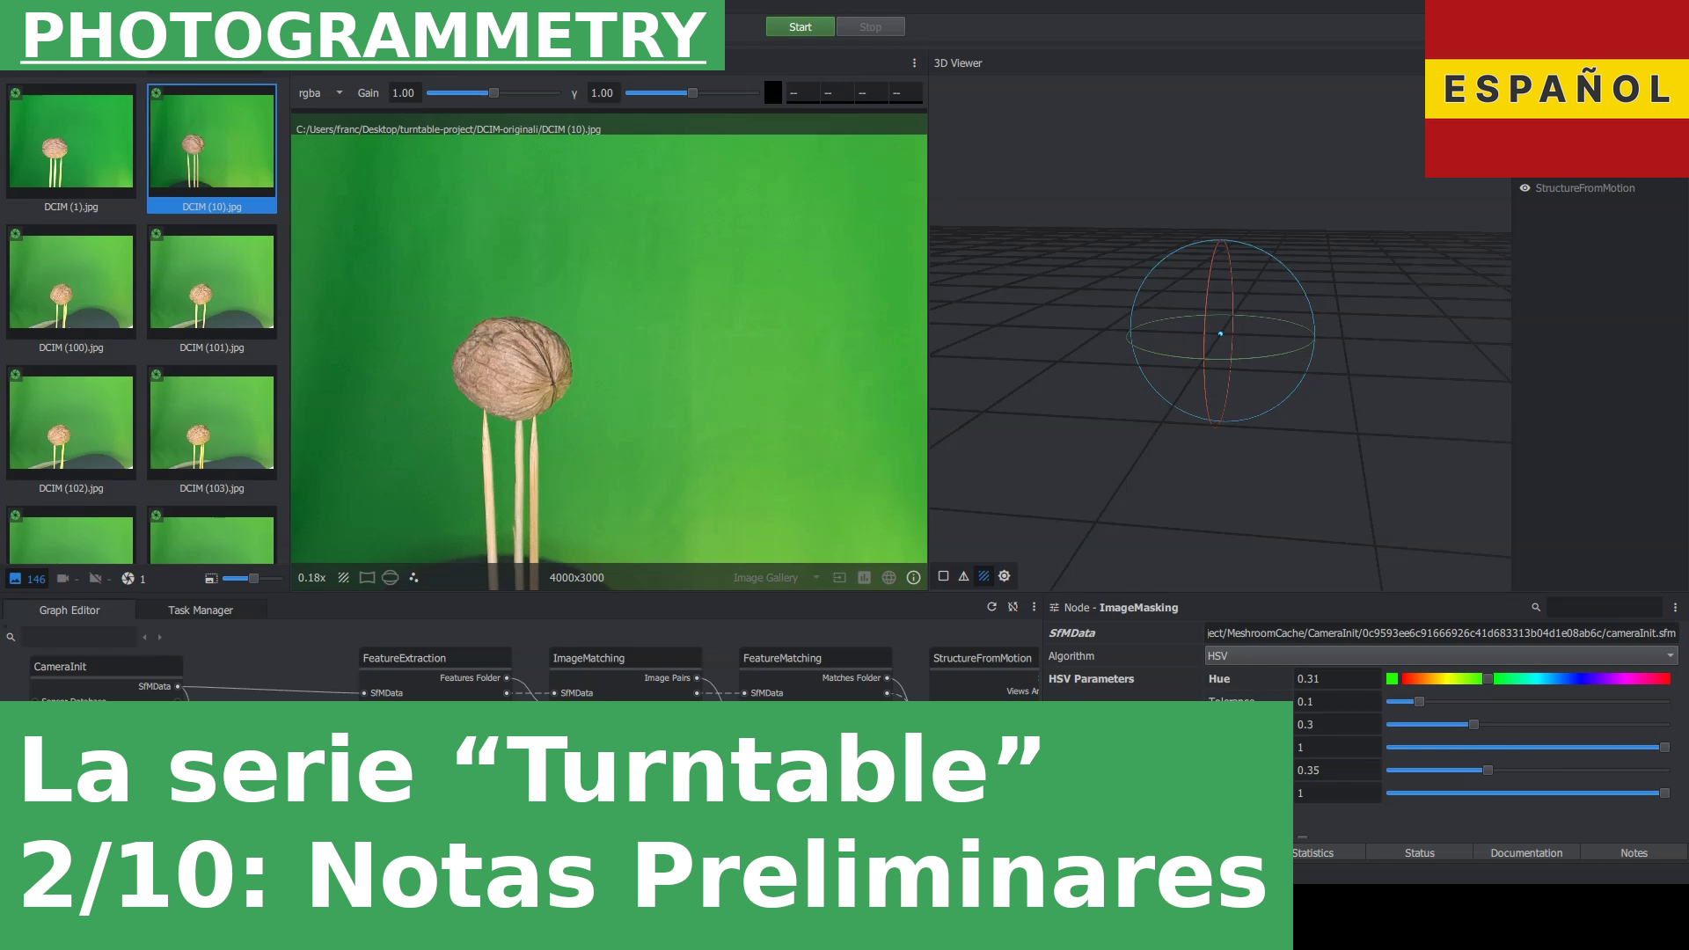The height and width of the screenshot is (950, 1689).
Task: Toggle panorama sphere viewer icon
Action: (x=391, y=578)
